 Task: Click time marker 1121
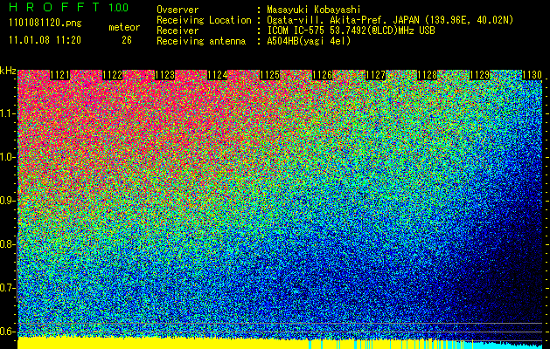[x=60, y=75]
